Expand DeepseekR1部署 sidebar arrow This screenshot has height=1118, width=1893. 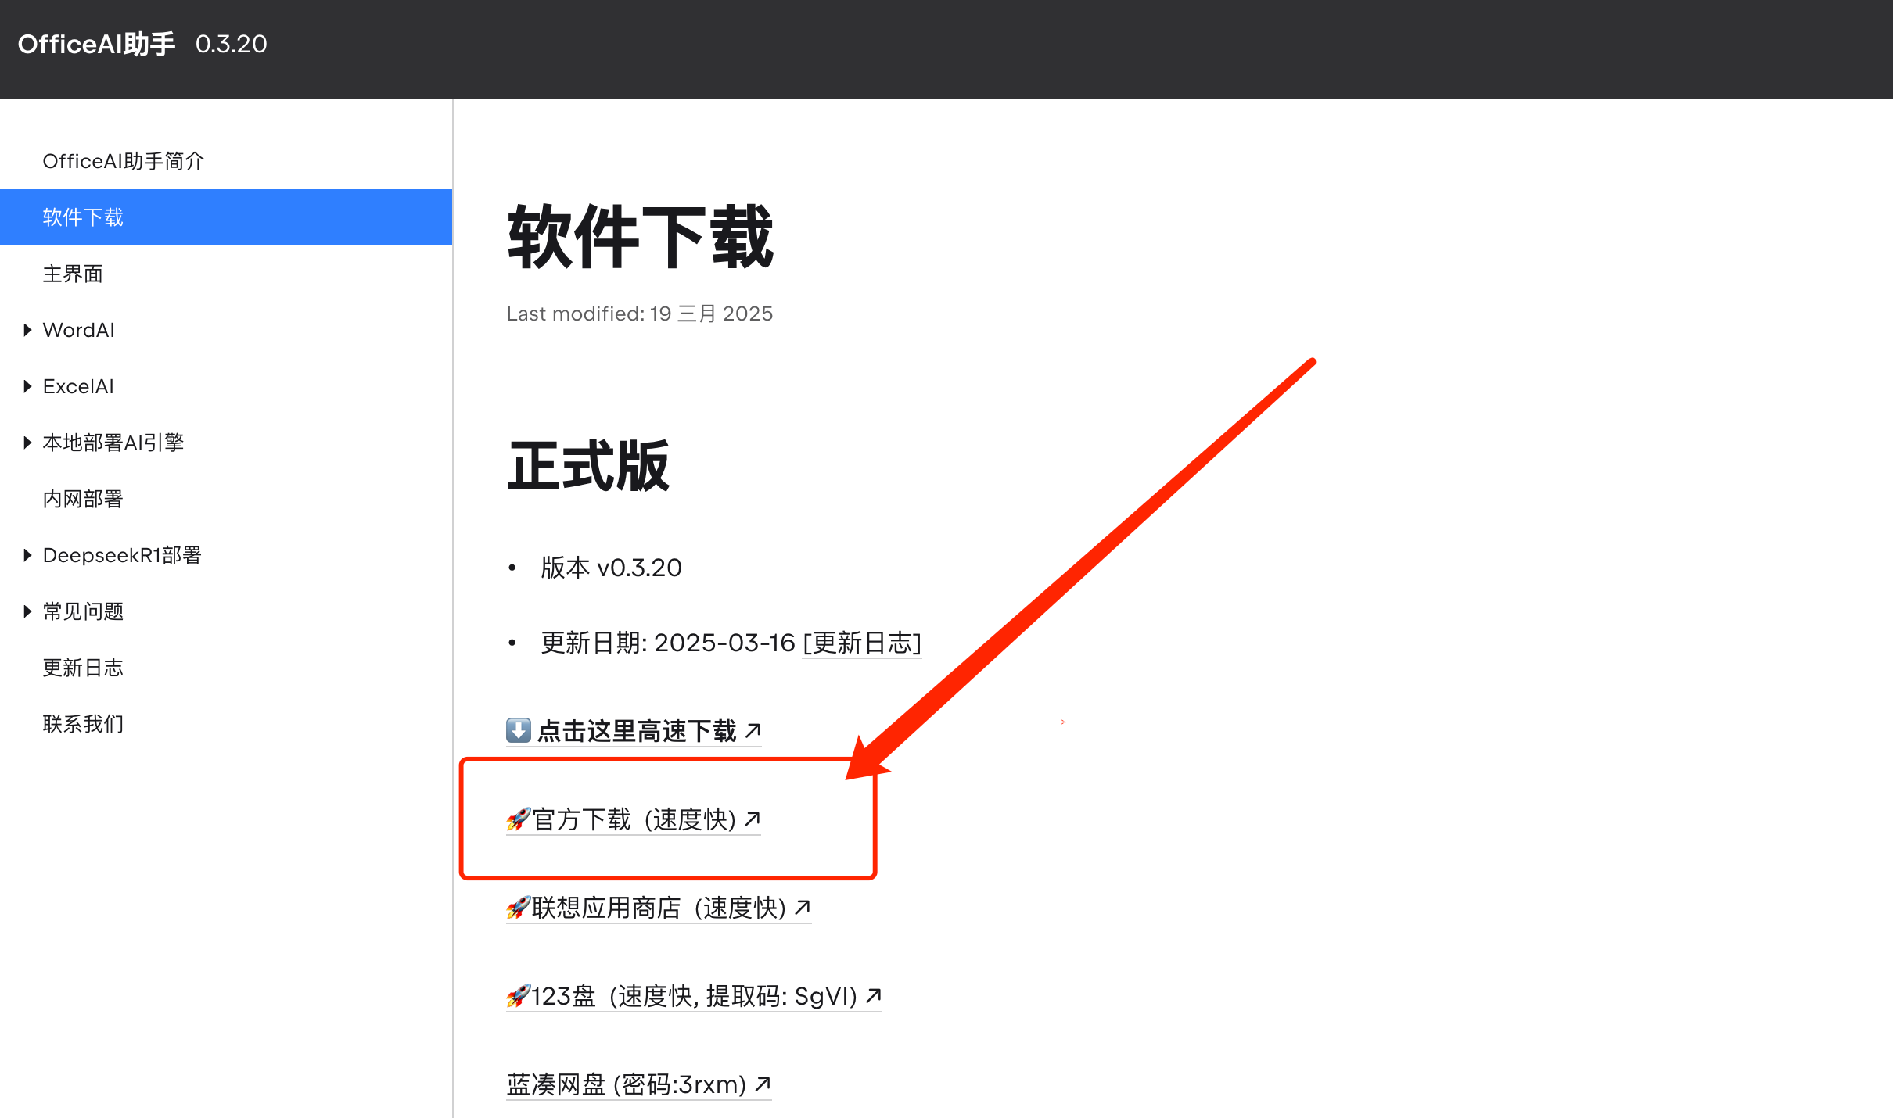pos(27,555)
